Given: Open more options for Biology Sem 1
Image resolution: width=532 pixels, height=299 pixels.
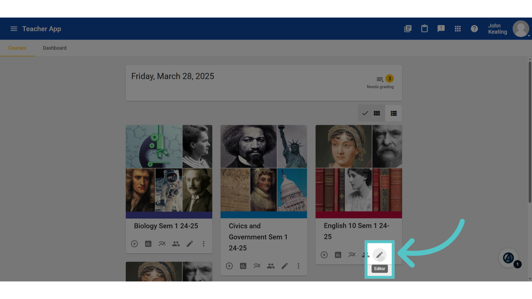Looking at the screenshot, I should pyautogui.click(x=204, y=244).
